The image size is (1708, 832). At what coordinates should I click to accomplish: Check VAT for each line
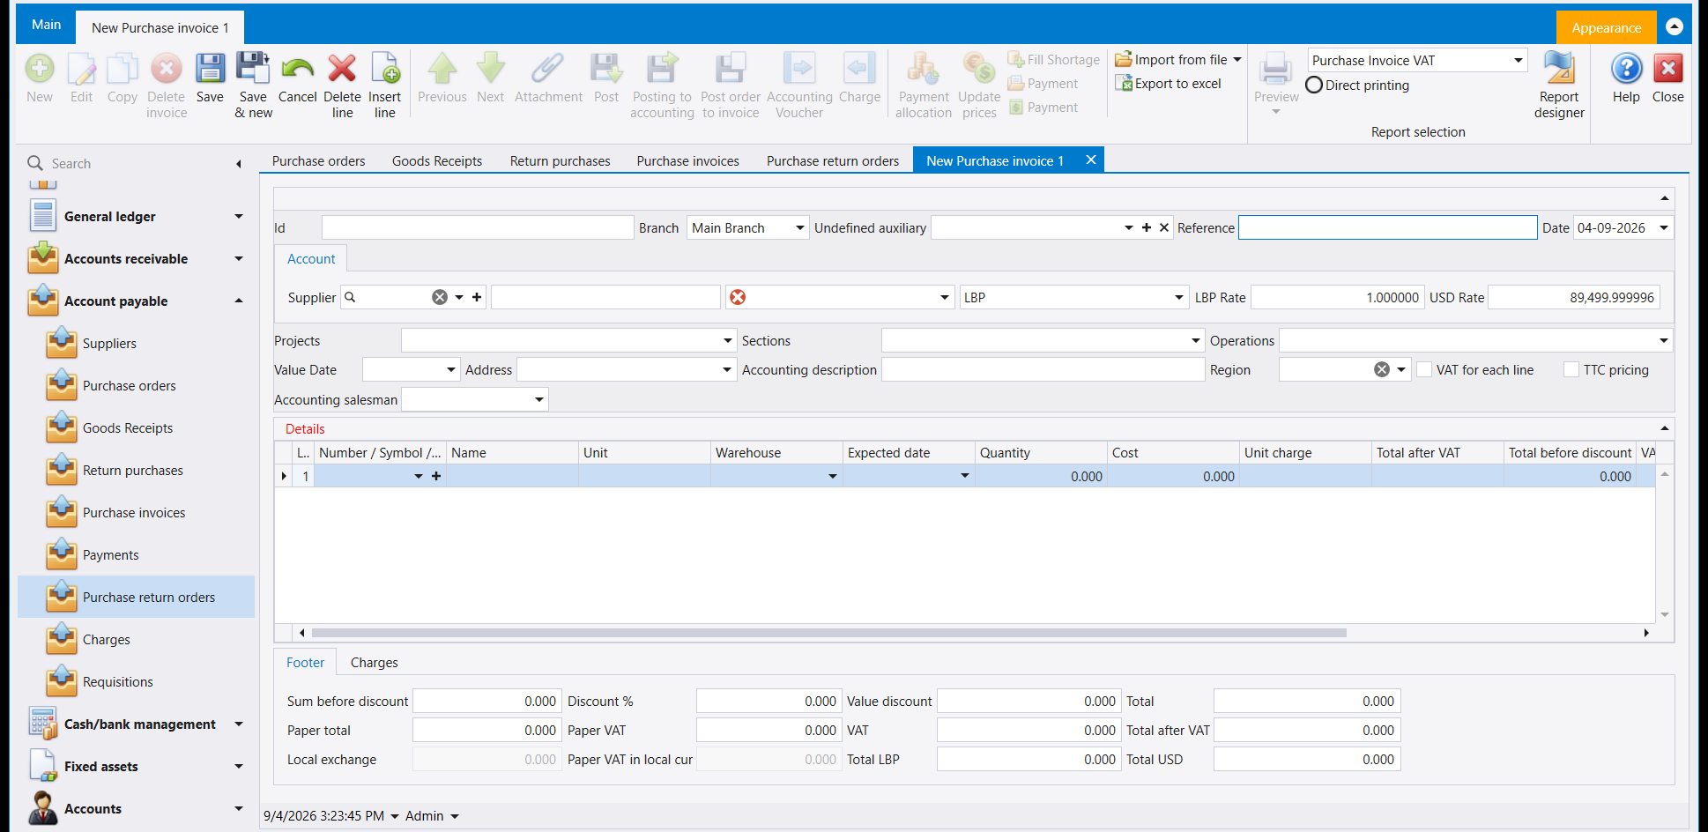(1424, 369)
